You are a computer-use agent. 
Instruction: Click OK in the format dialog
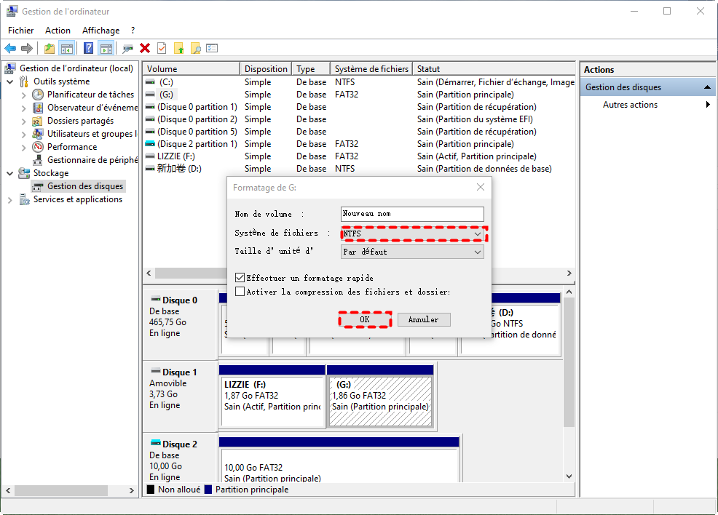(x=365, y=320)
